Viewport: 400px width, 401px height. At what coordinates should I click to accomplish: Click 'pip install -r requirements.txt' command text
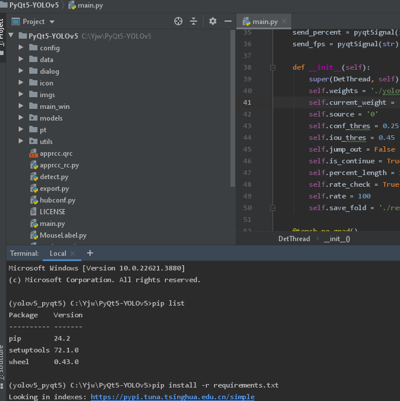pyautogui.click(x=215, y=385)
